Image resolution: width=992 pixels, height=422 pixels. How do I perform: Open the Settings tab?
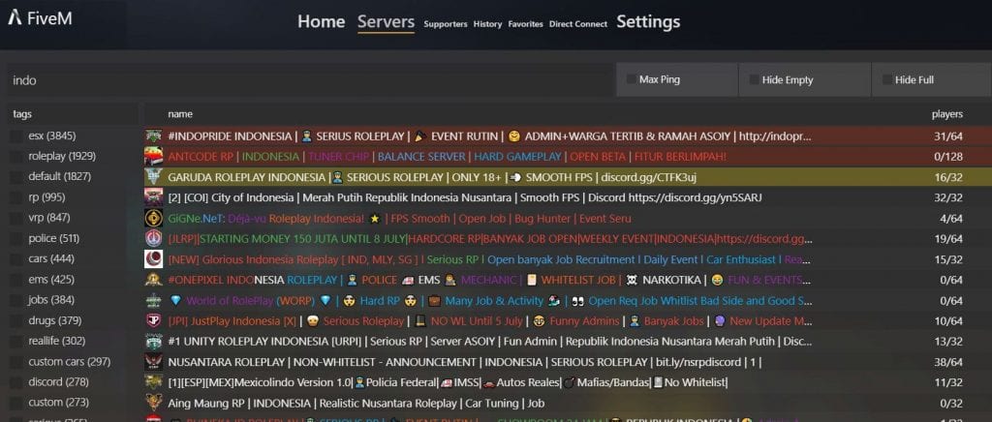tap(648, 22)
